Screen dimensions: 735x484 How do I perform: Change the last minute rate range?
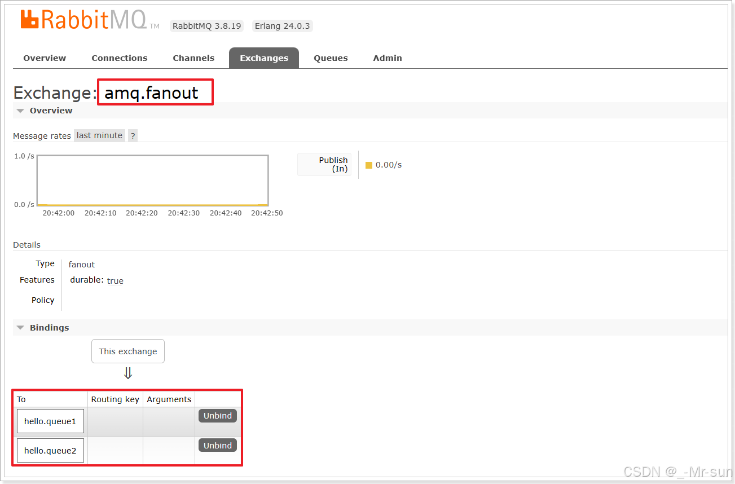point(99,135)
